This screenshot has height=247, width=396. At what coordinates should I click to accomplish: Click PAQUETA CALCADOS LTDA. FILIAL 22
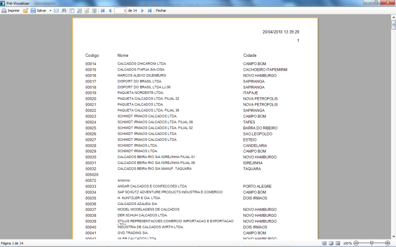point(148,98)
